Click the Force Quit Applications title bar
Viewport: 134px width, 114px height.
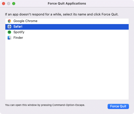[x=67, y=4]
